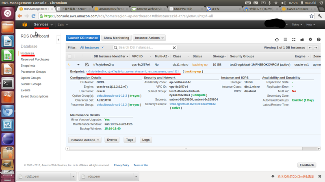325x182 pixels.
Task: Go to next page of instances
Action: (x=316, y=48)
